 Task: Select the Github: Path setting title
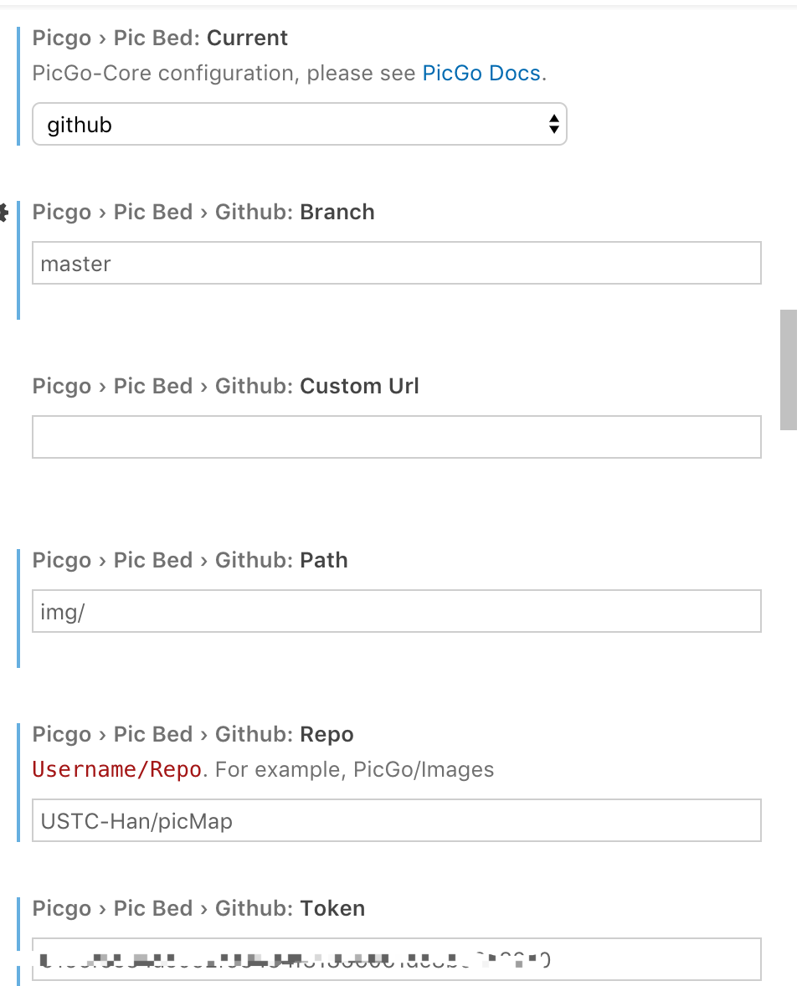click(x=190, y=561)
